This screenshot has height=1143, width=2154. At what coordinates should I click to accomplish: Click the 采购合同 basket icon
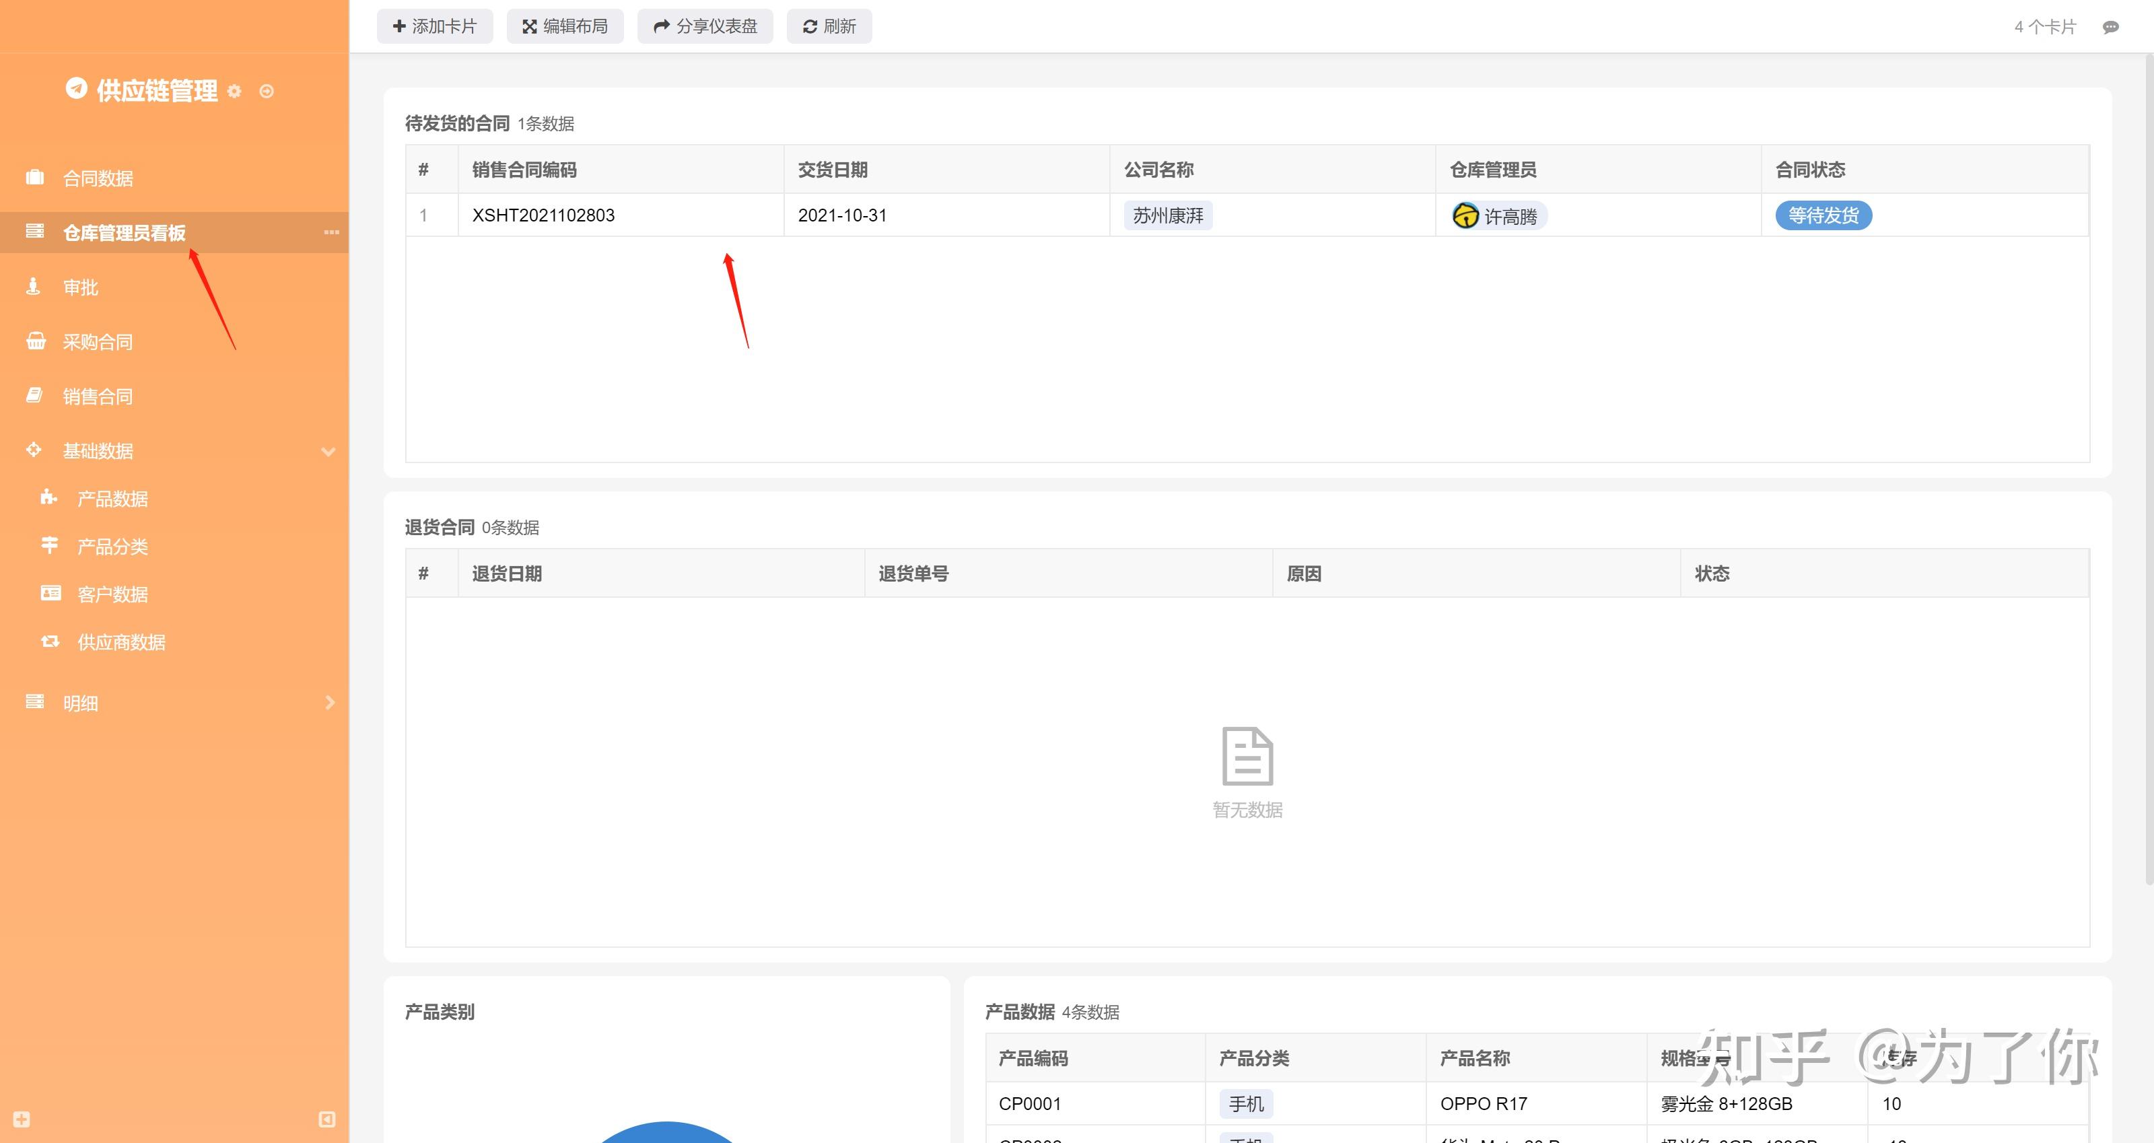[x=36, y=341]
